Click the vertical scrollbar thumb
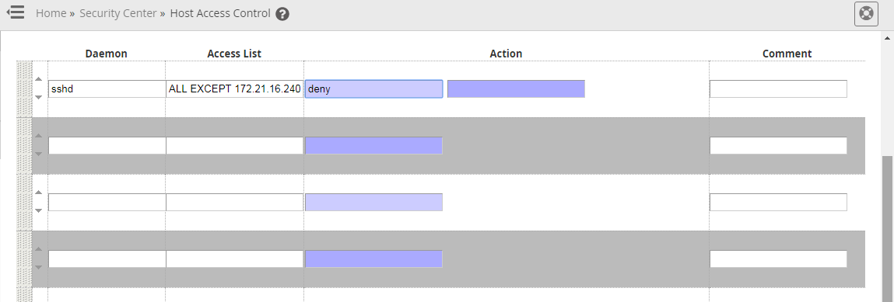This screenshot has height=302, width=894. pos(888,227)
